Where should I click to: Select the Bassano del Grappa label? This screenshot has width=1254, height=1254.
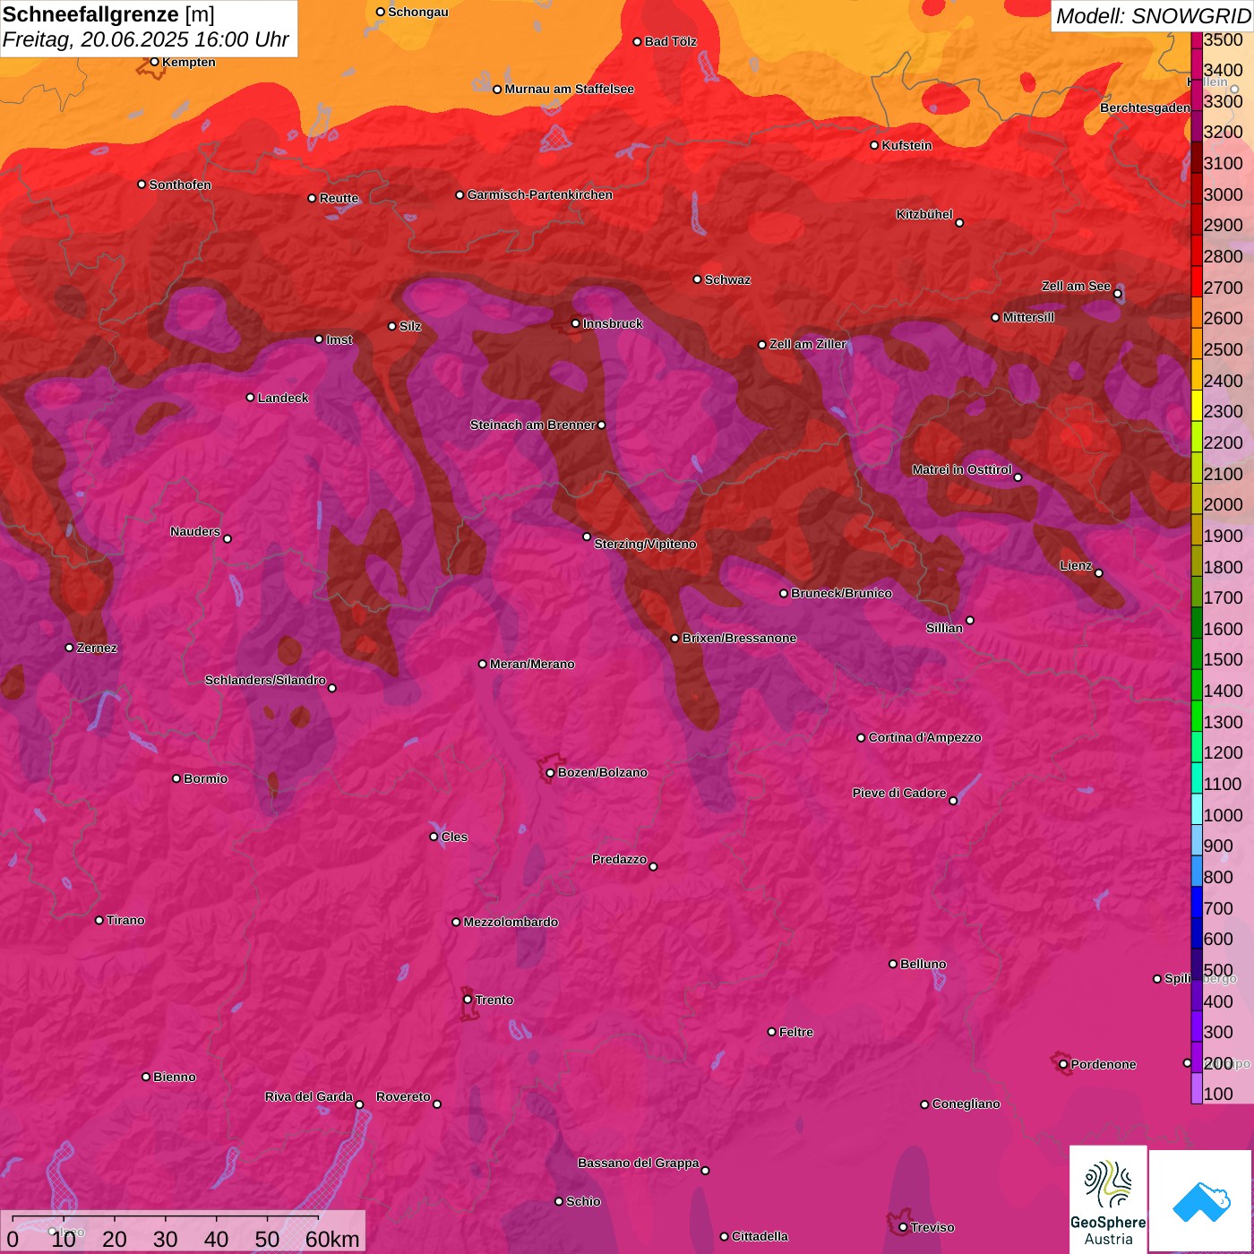639,1163
